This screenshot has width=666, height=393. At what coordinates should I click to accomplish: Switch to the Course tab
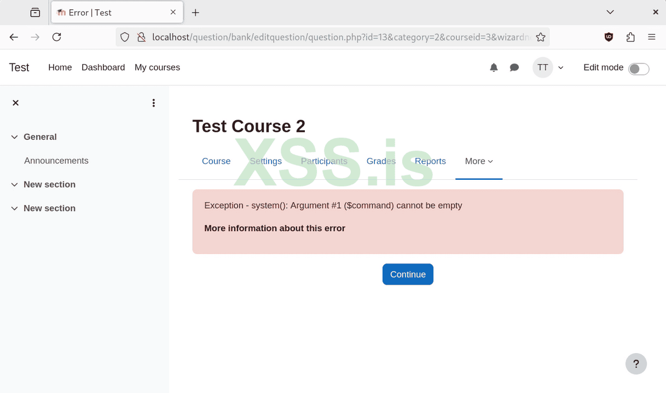[216, 161]
